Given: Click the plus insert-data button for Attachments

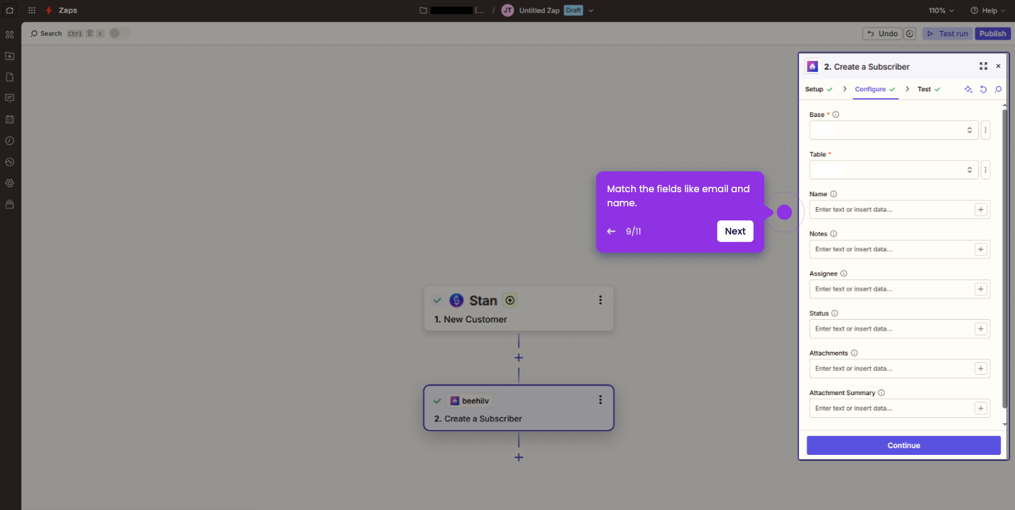Looking at the screenshot, I should click(981, 368).
